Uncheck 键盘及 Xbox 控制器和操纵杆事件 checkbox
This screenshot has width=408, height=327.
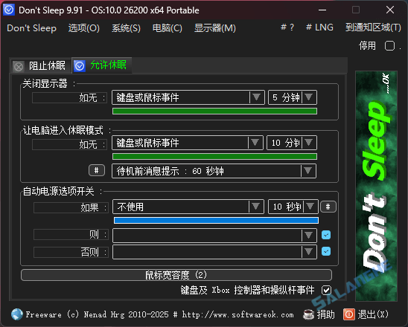(x=326, y=290)
